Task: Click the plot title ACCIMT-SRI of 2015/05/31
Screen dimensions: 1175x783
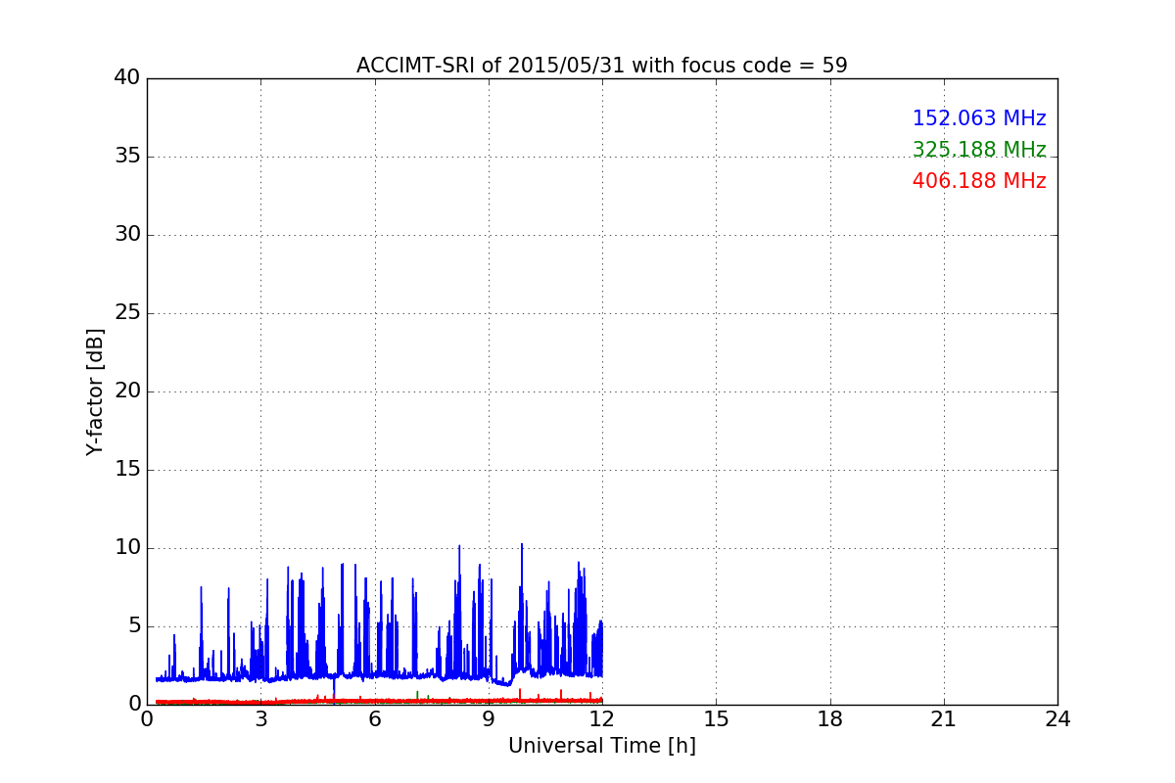Action: tap(602, 66)
